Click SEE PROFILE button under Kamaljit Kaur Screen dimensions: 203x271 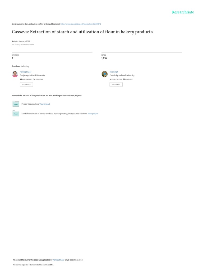[26, 84]
